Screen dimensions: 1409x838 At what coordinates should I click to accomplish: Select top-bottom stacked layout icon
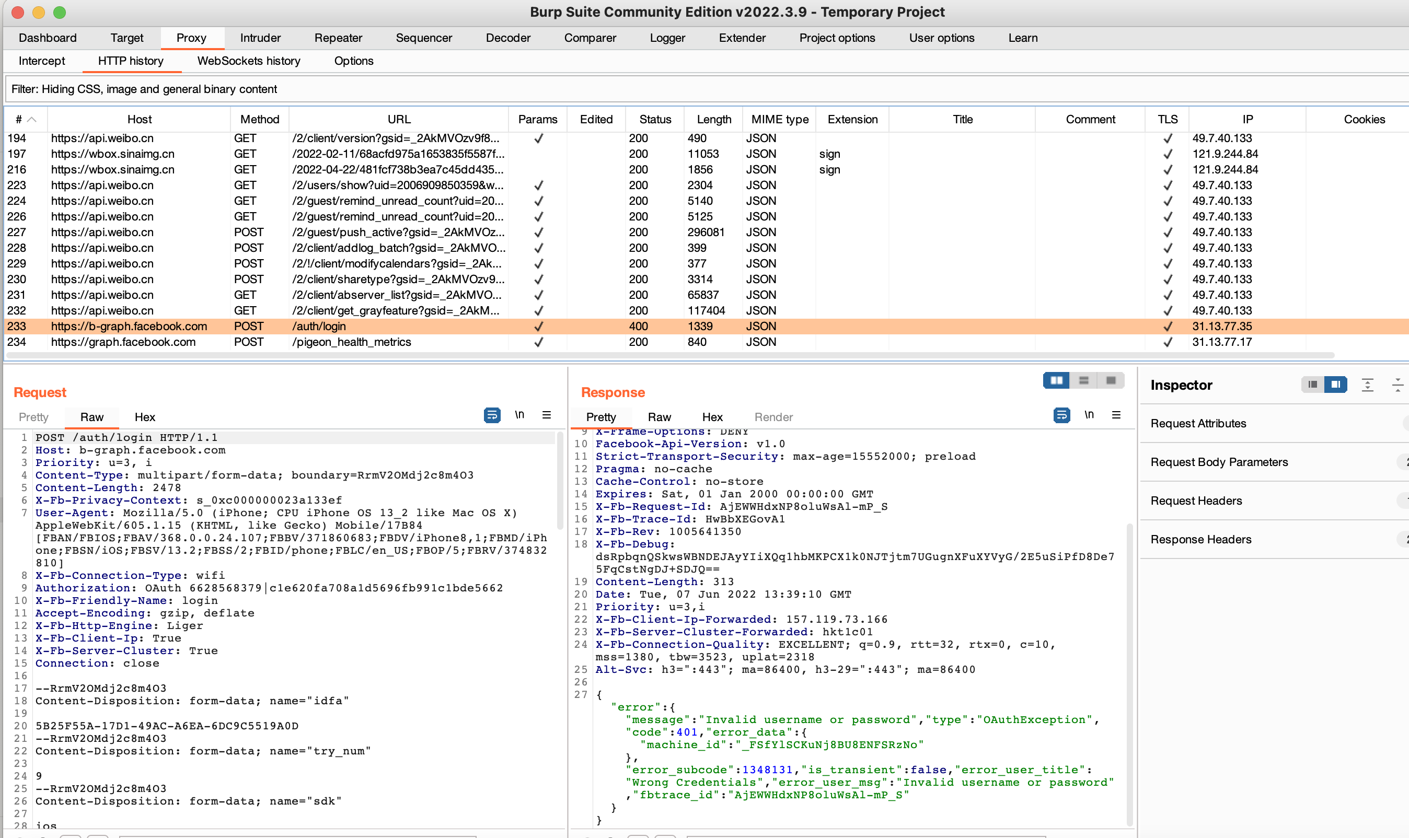1083,381
